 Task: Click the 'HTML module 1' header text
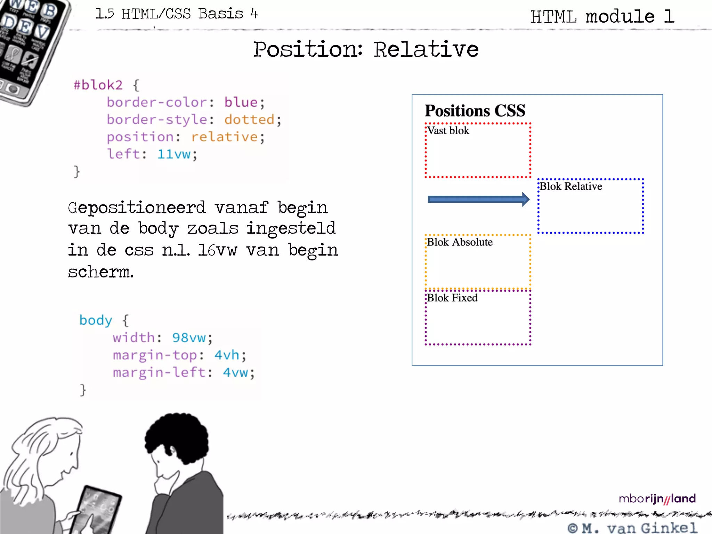click(602, 16)
